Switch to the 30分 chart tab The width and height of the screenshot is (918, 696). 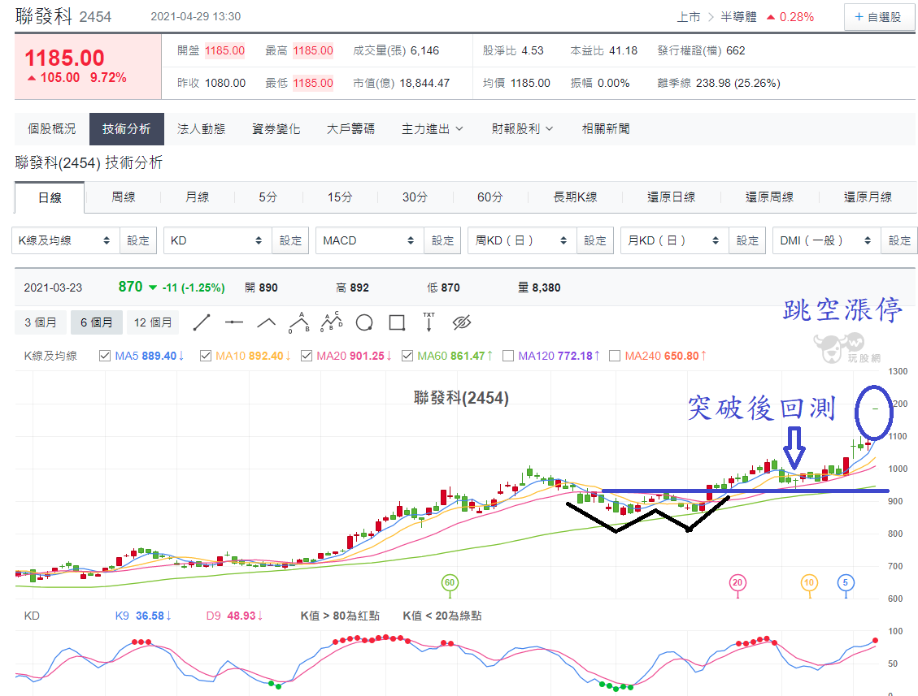point(415,197)
